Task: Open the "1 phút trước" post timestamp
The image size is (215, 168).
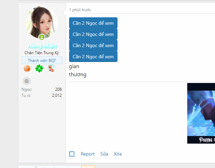Action: point(80,10)
